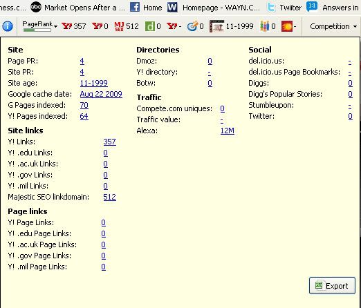Viewport: 361px width, 308px height.
Task: Click Y! Page Links value 0
Action: pyautogui.click(x=104, y=222)
